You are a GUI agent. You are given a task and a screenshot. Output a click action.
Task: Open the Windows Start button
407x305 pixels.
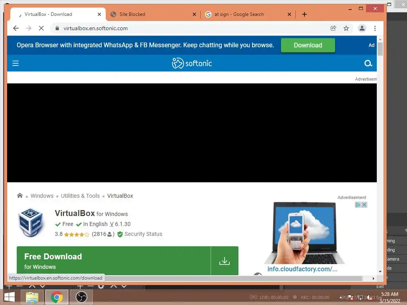pos(10,297)
